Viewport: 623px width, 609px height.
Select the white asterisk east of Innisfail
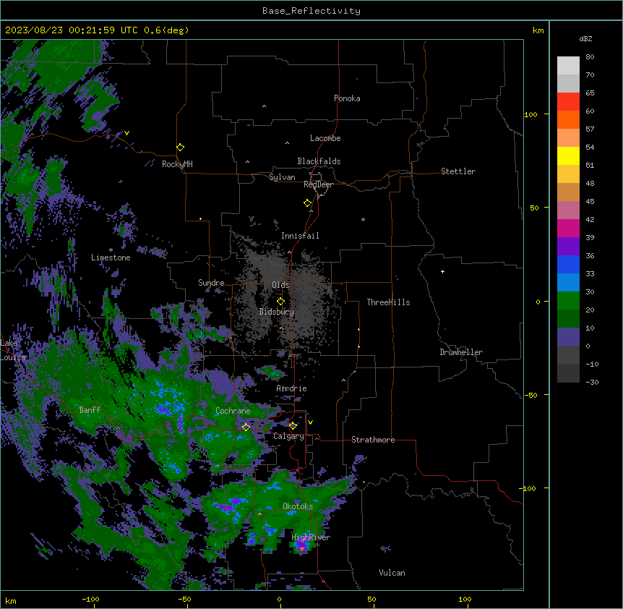click(363, 220)
